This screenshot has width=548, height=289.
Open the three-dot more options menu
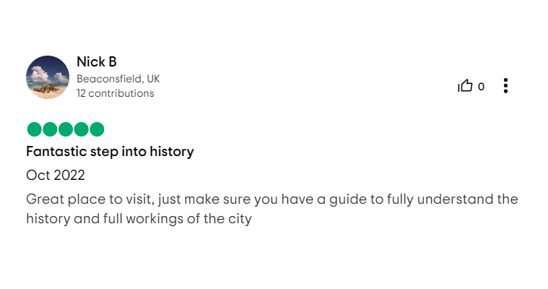[505, 86]
